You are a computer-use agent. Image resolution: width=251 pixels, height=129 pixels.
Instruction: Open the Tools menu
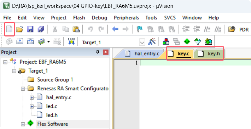pyautogui.click(x=151, y=18)
